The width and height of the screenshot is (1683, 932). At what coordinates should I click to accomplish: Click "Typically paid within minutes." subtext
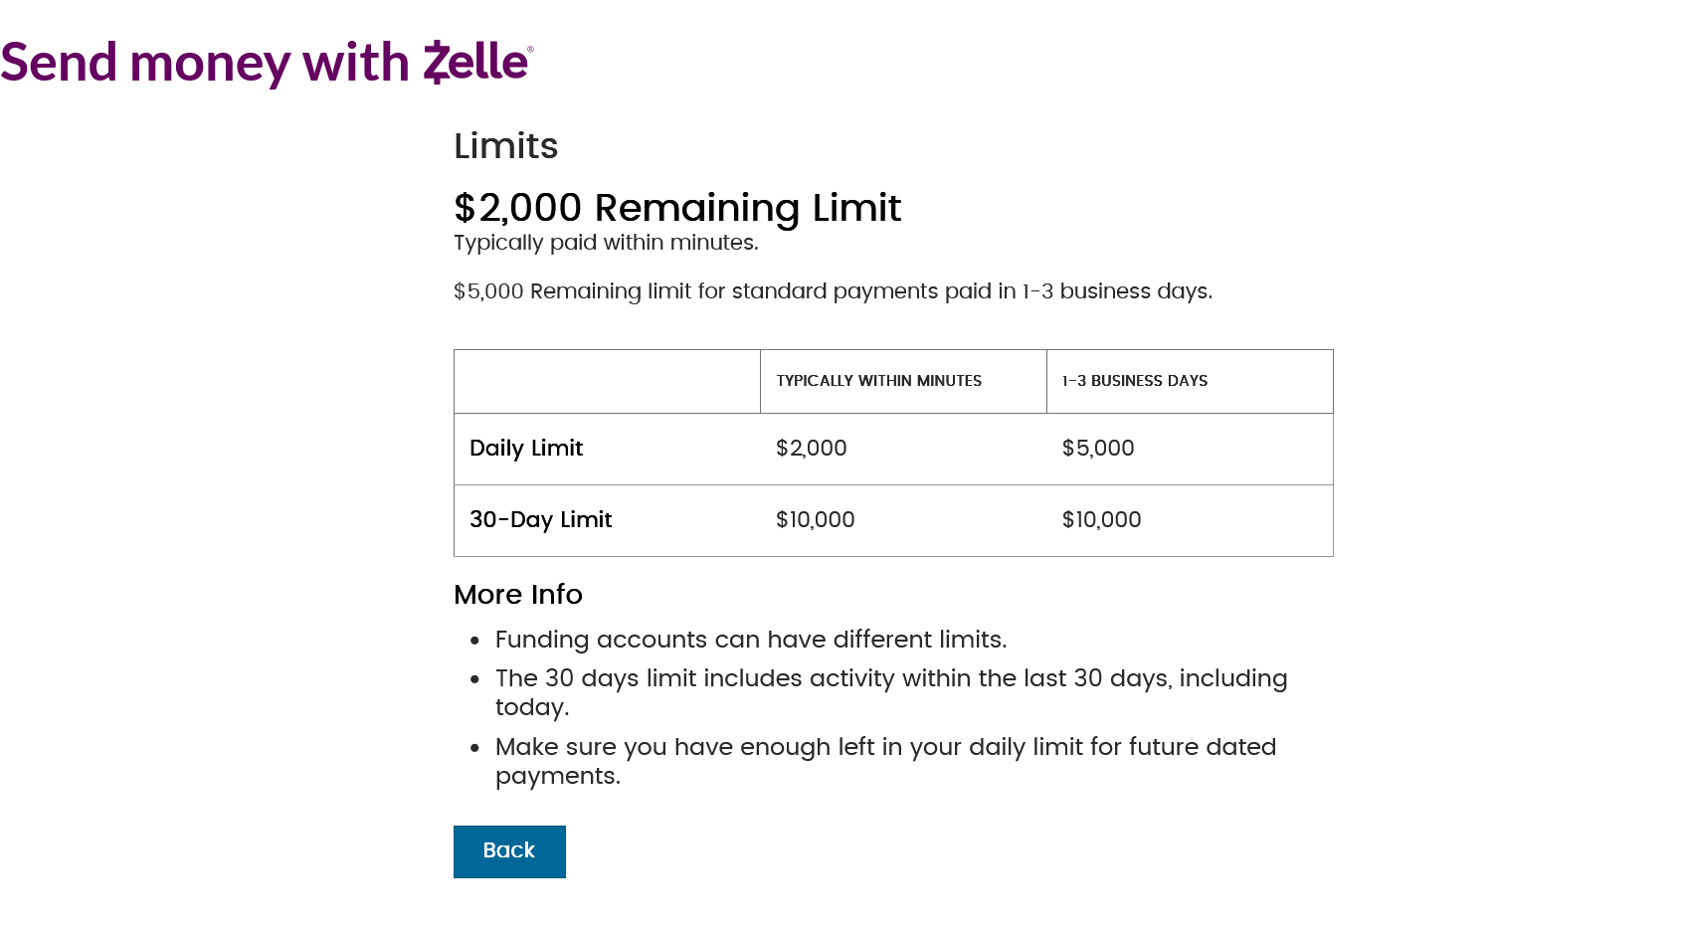[605, 243]
